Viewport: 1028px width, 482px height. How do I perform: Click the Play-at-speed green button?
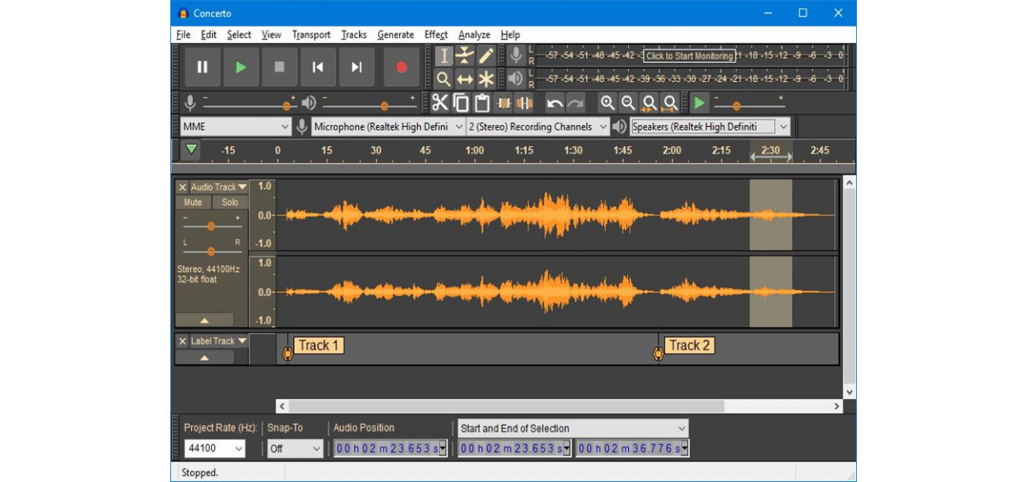click(x=700, y=103)
